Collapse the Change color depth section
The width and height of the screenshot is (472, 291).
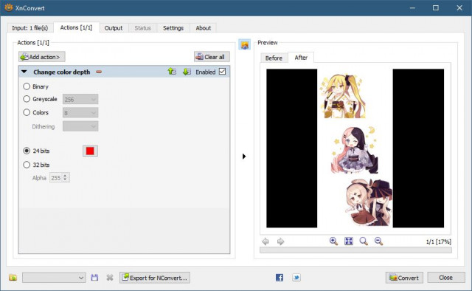24,72
